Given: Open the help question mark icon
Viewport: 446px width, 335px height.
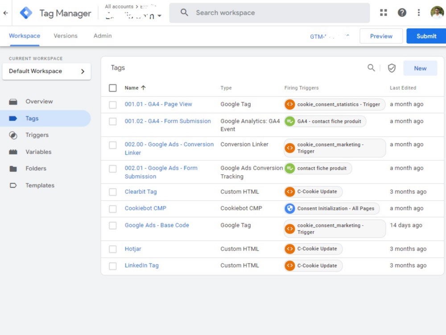Looking at the screenshot, I should coord(402,13).
